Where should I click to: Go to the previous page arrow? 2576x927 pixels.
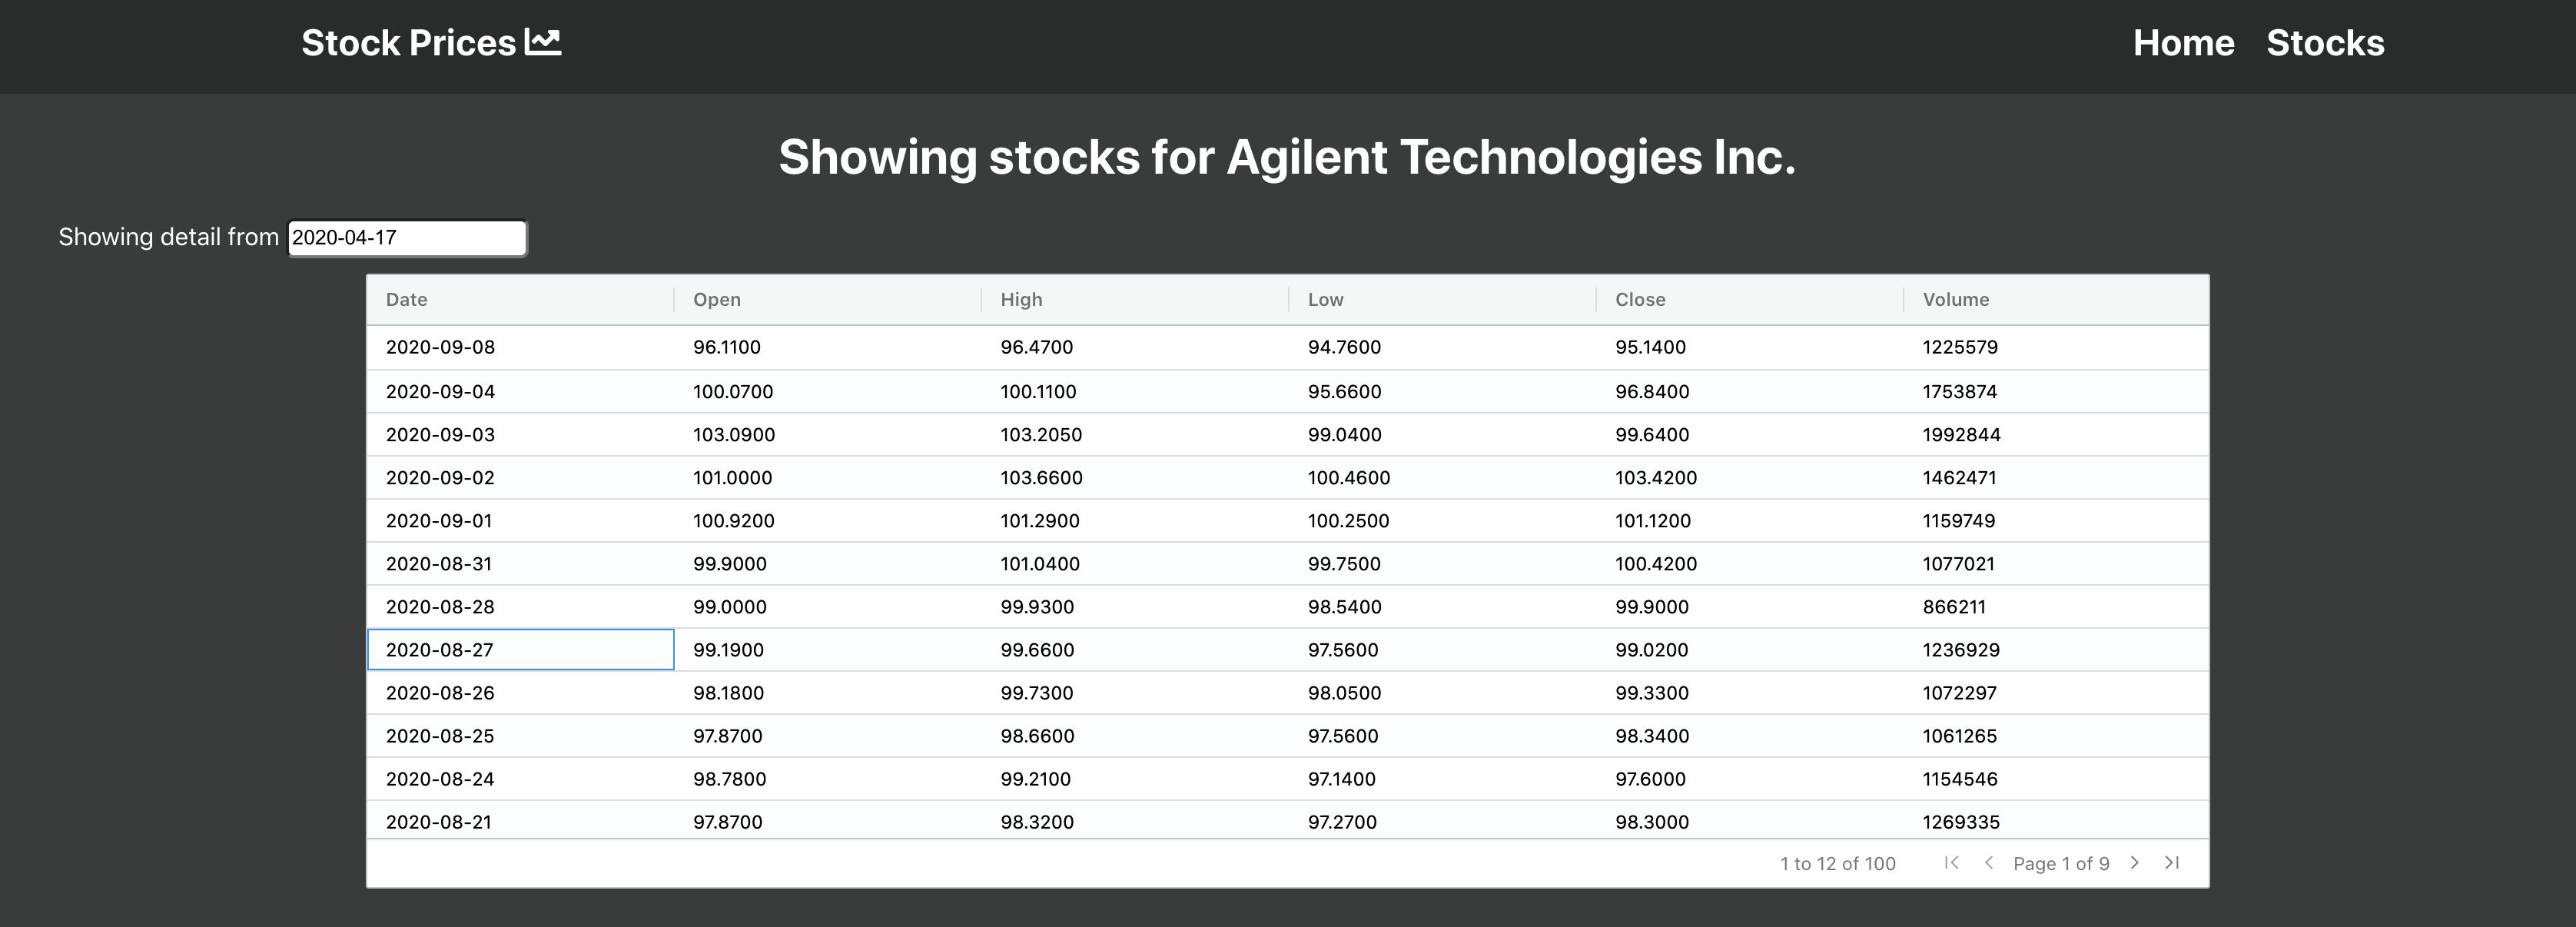click(1989, 862)
